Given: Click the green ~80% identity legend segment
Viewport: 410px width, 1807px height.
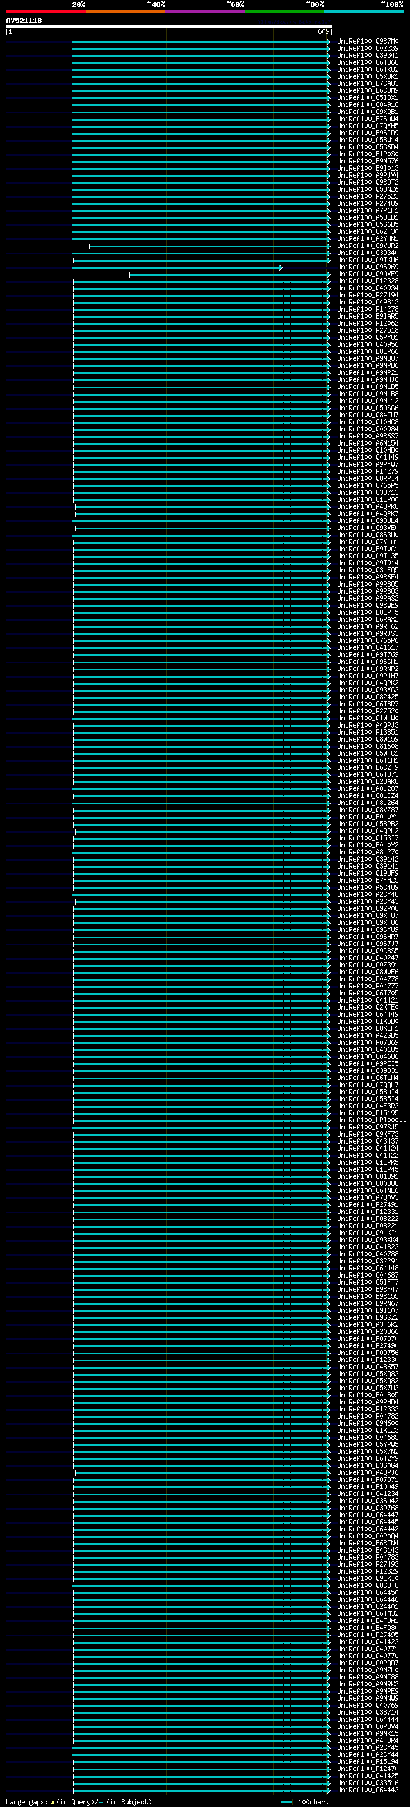Looking at the screenshot, I should [x=284, y=12].
